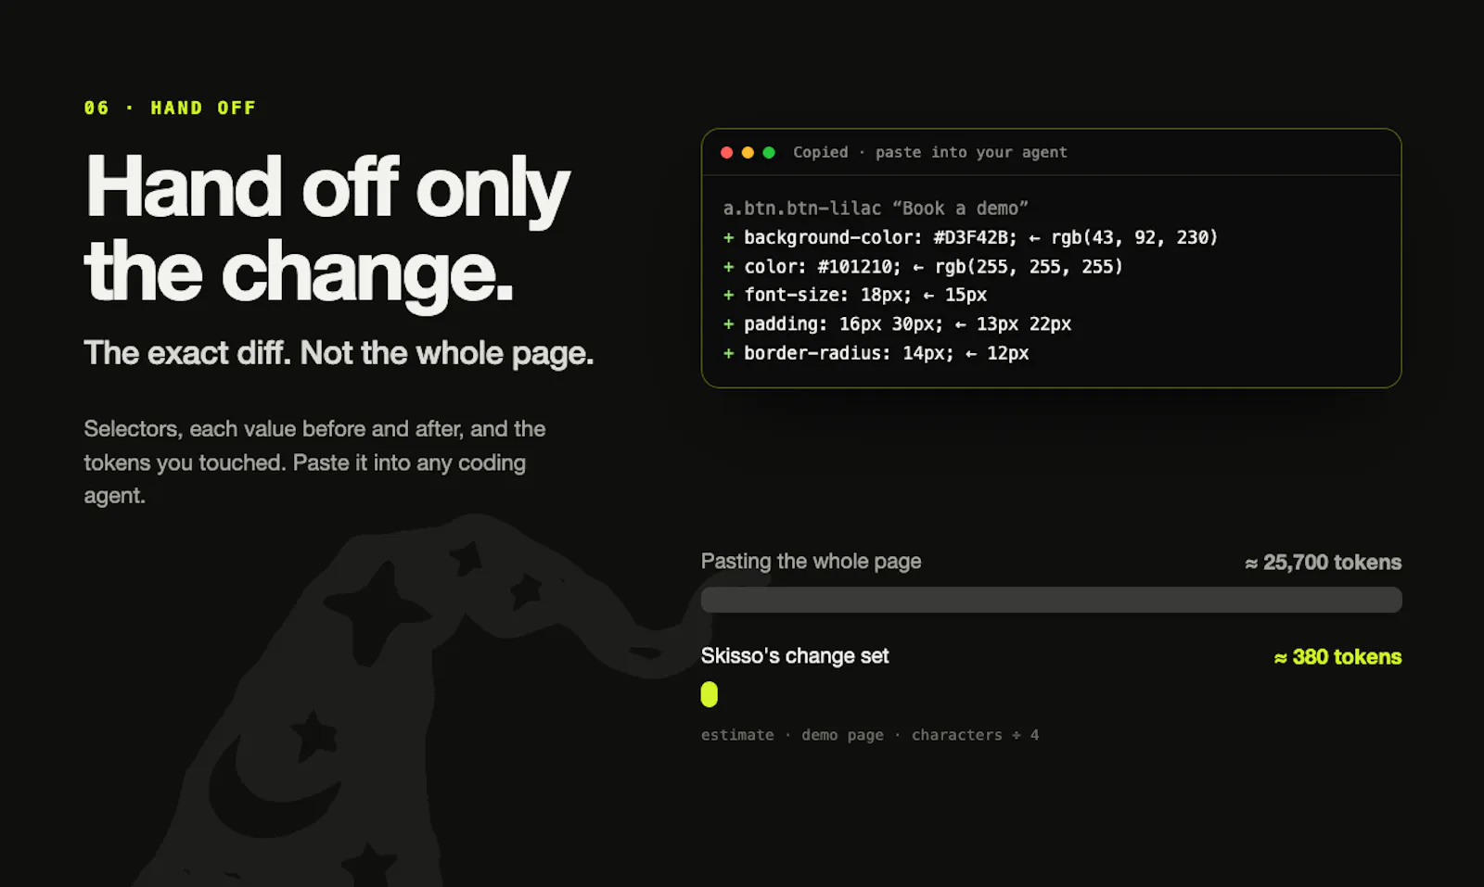Click the plus sign before font-size line
Image resolution: width=1484 pixels, height=887 pixels.
tap(729, 295)
